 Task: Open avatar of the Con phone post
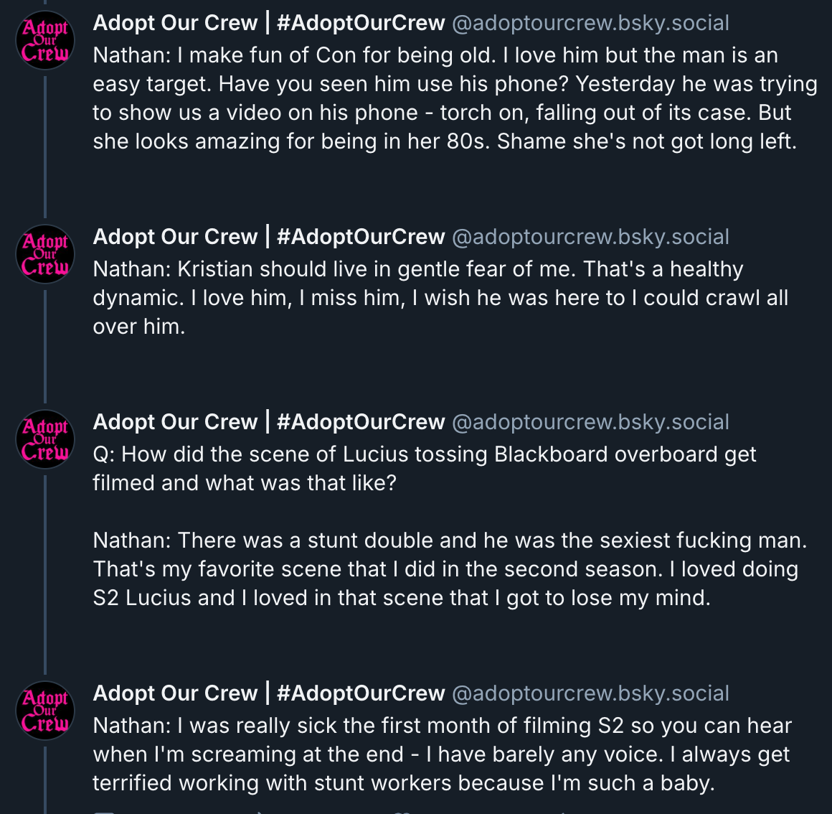click(x=45, y=39)
